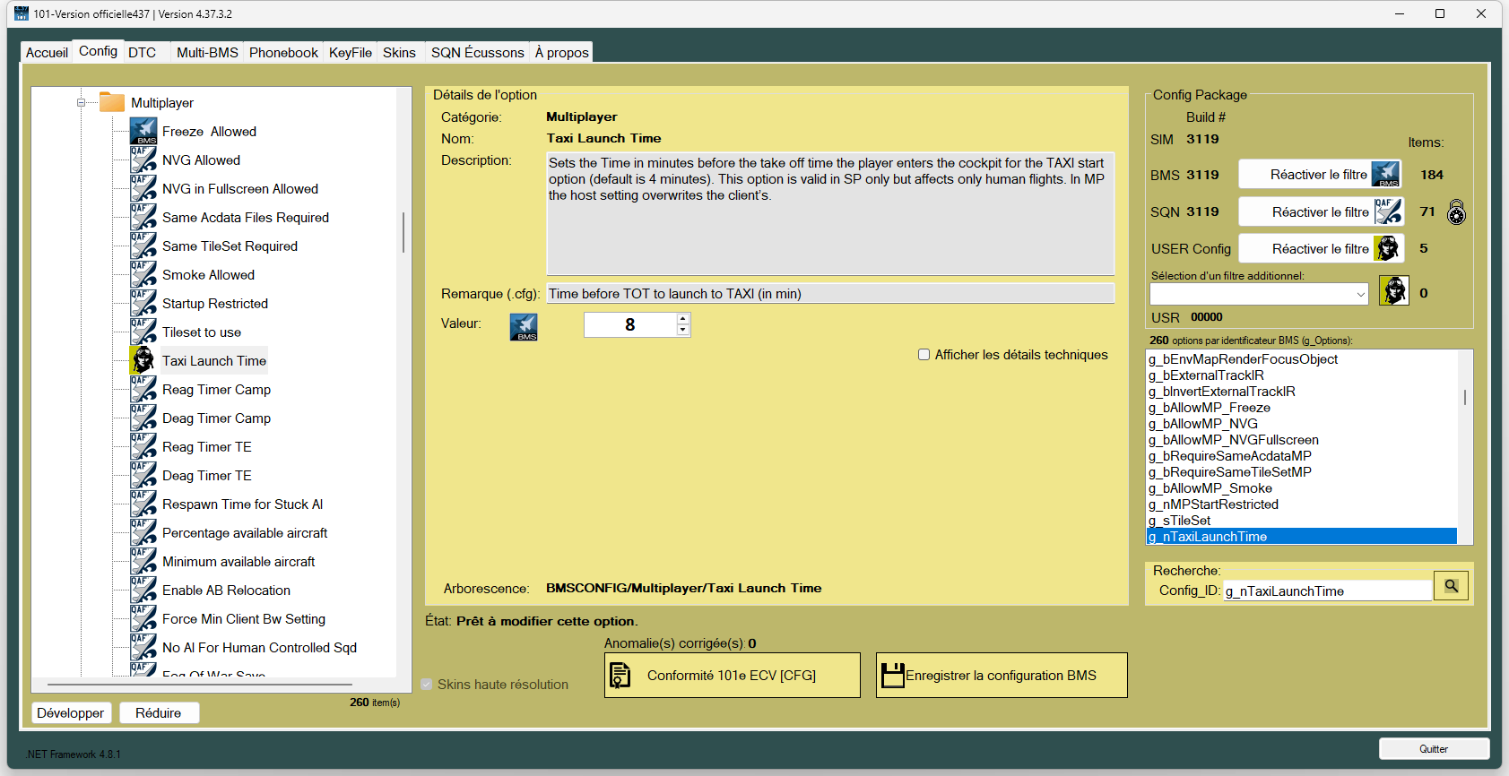Switch to the KeyFile tab
1509x776 pixels.
tap(351, 53)
